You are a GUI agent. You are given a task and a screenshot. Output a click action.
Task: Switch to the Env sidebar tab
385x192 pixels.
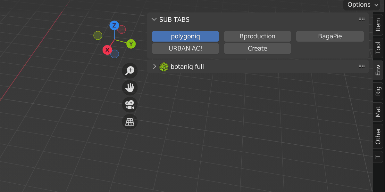pyautogui.click(x=378, y=70)
